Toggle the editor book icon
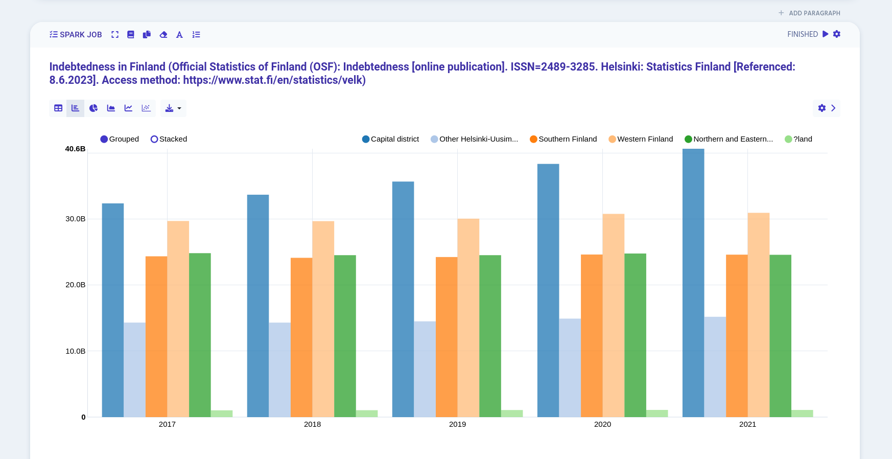892x459 pixels. 131,35
